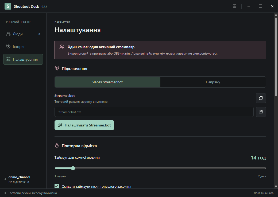
Task: Click the Один канал: один активний екземпляр notice heading
Action: click(101, 47)
